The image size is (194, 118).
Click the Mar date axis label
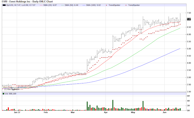(73, 113)
